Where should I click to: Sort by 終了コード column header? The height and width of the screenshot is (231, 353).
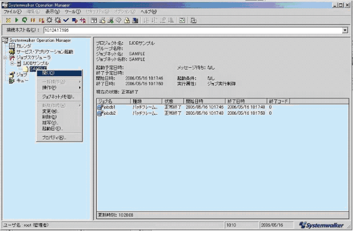[x=278, y=101]
